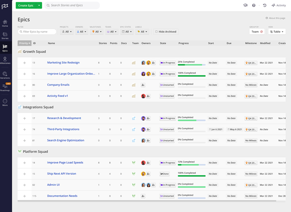This screenshot has height=212, width=291.
Task: Click the Create Epic button
Action: coord(26,6)
